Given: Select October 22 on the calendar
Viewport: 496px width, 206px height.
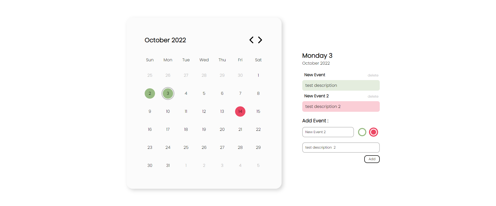Looking at the screenshot, I should click(258, 129).
